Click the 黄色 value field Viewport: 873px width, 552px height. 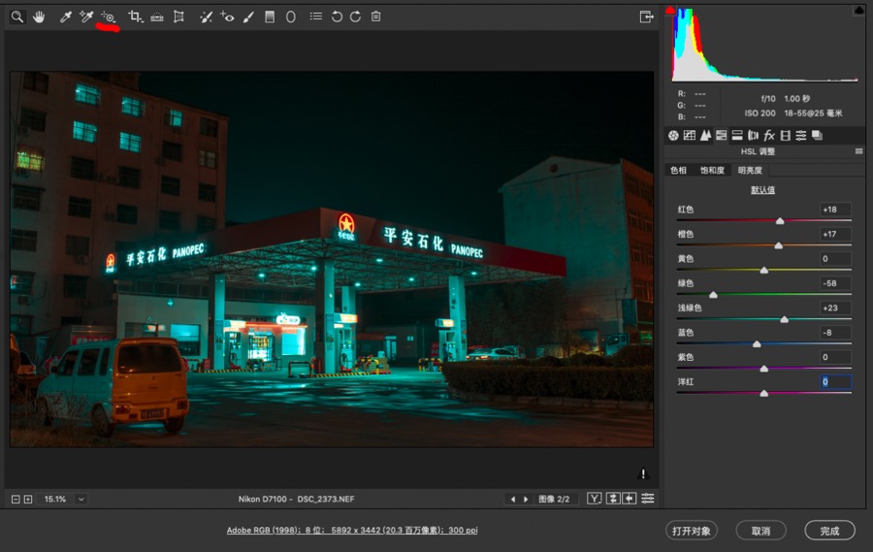click(835, 258)
